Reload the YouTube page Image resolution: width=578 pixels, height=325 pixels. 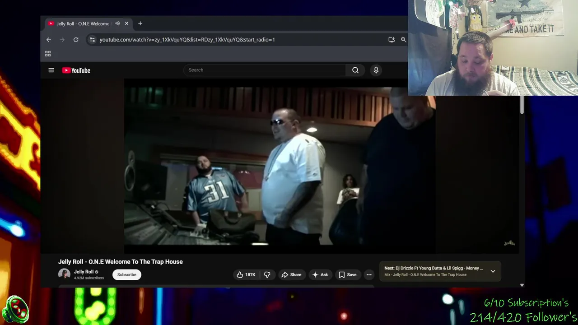[76, 40]
